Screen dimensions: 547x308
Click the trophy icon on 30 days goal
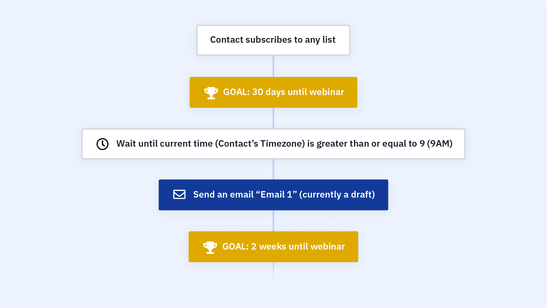tap(211, 93)
